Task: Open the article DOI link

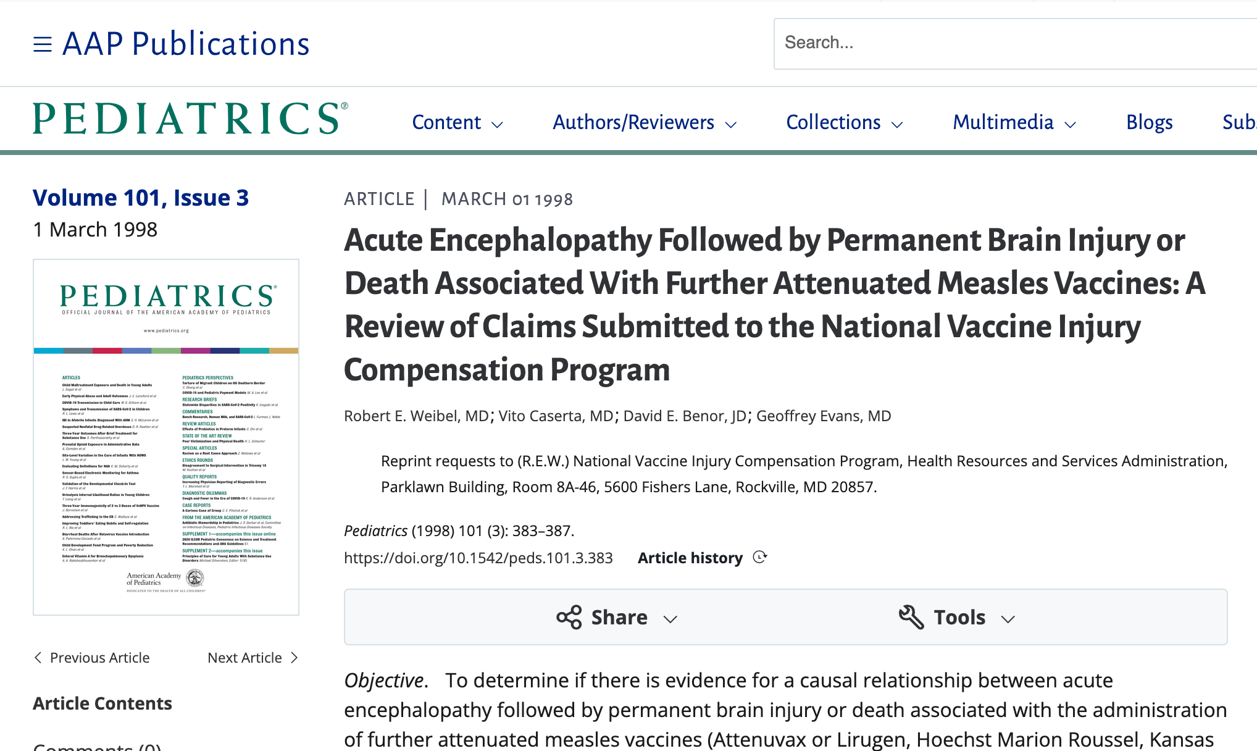Action: click(x=478, y=558)
